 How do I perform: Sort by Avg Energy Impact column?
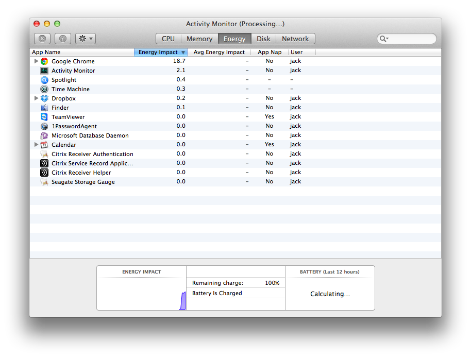coord(219,52)
